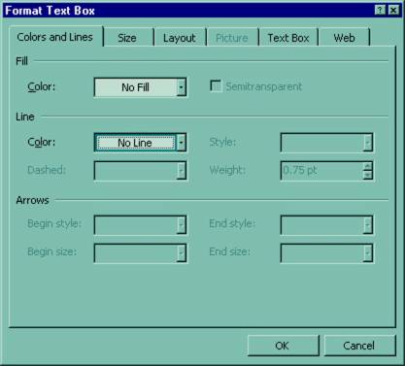Open the Line Color dropdown arrow
This screenshot has height=366, width=405.
[182, 143]
